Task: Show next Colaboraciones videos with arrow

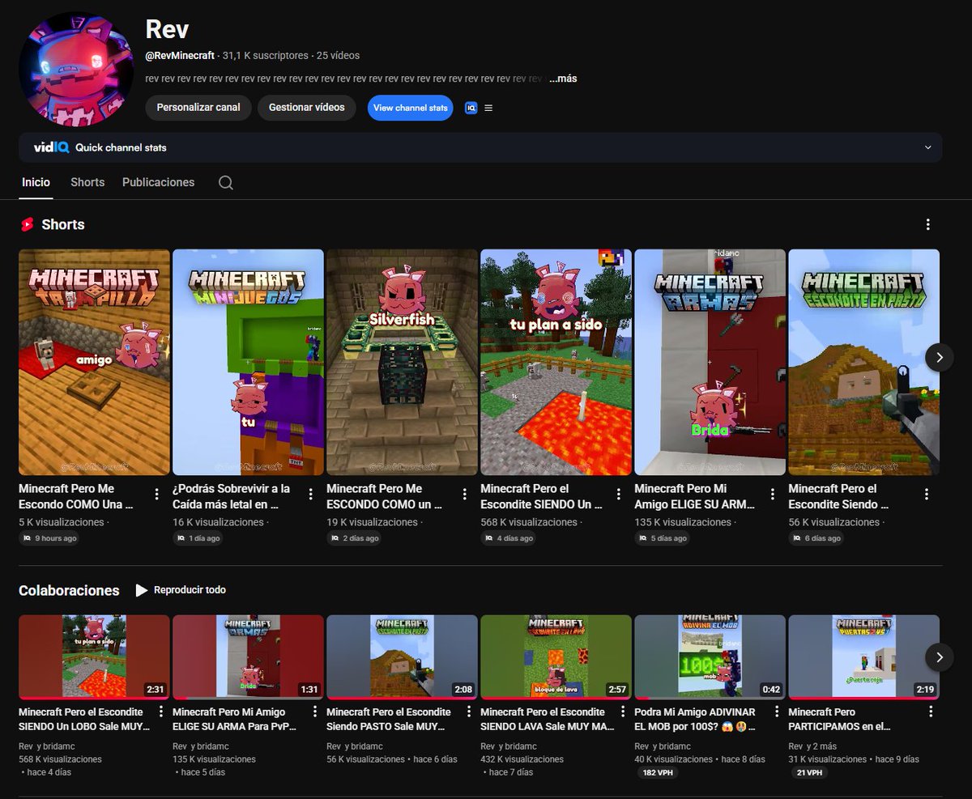Action: click(940, 657)
